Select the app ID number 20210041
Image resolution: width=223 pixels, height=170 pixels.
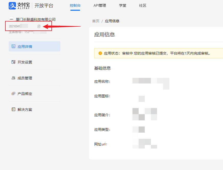pos(15,26)
